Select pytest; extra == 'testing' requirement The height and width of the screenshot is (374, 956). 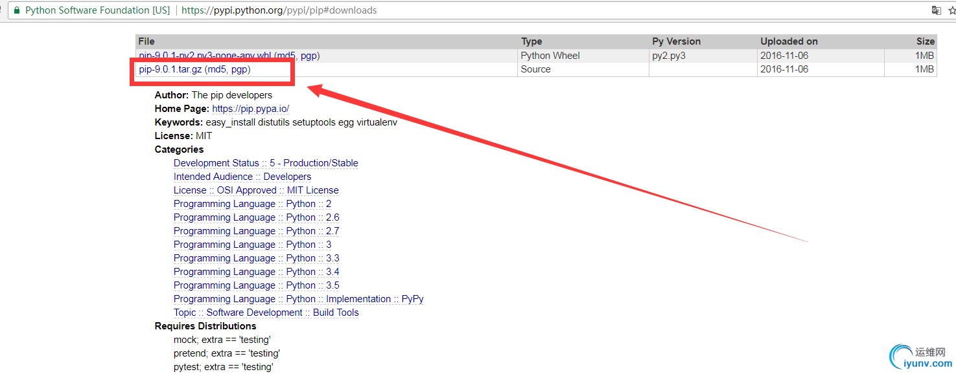tap(224, 367)
